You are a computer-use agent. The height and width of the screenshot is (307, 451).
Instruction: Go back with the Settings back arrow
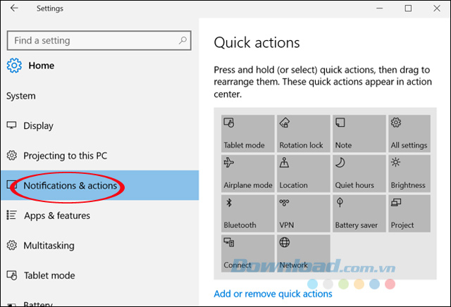15,8
